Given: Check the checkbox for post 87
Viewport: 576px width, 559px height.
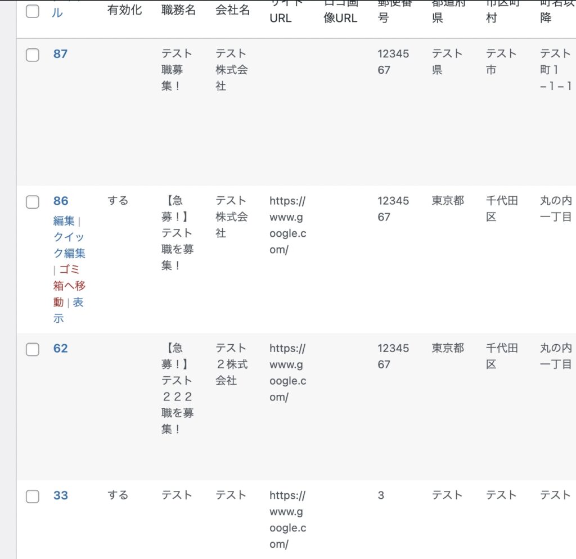Looking at the screenshot, I should point(33,55).
